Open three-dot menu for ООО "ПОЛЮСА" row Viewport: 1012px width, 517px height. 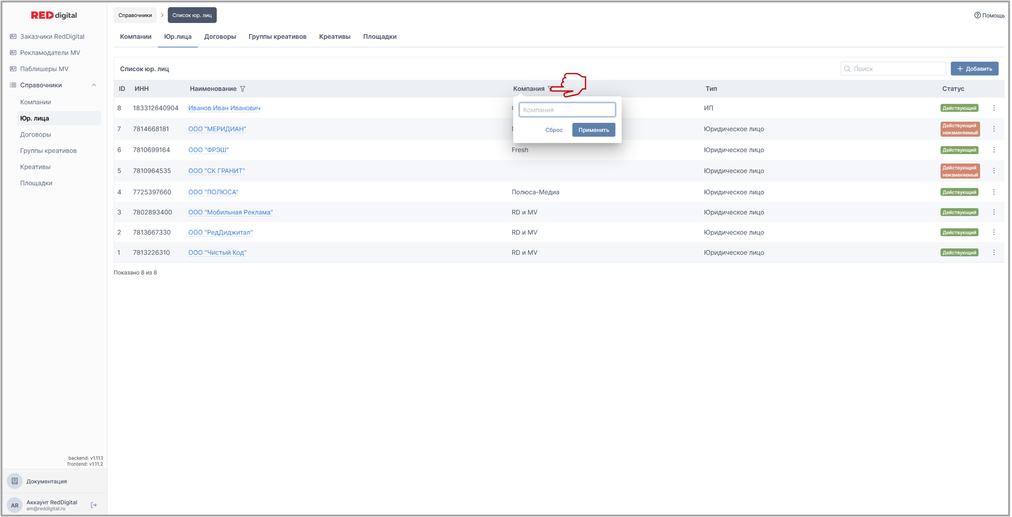coord(994,192)
